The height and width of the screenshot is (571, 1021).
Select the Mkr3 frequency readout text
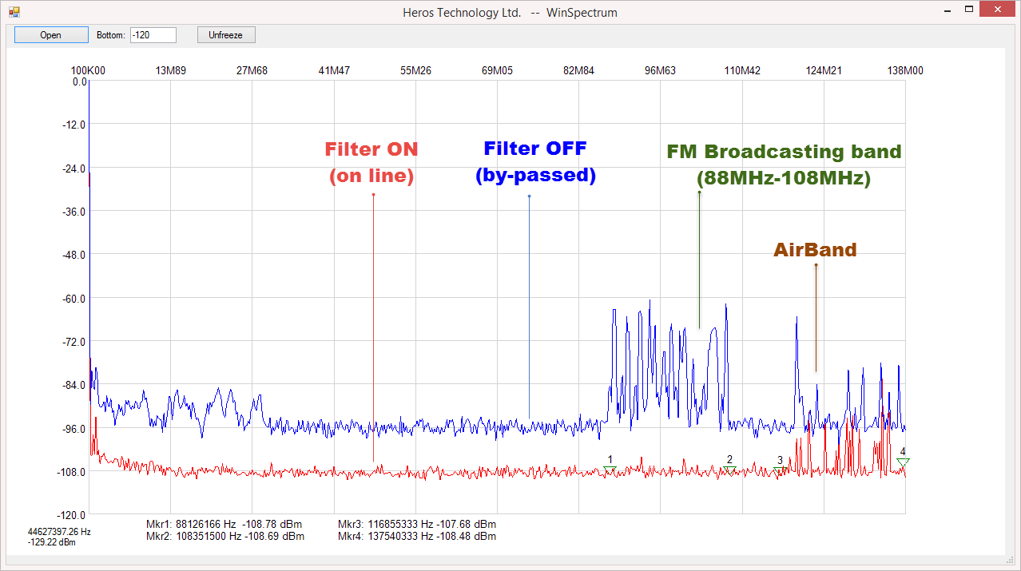[x=417, y=524]
